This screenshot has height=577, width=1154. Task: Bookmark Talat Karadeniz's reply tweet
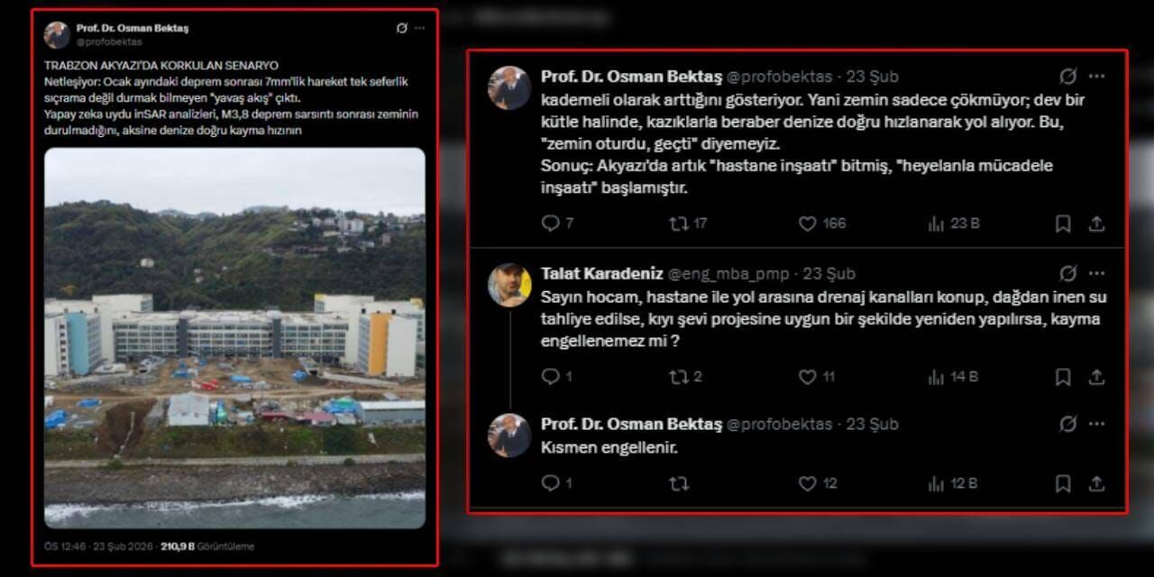1063,377
